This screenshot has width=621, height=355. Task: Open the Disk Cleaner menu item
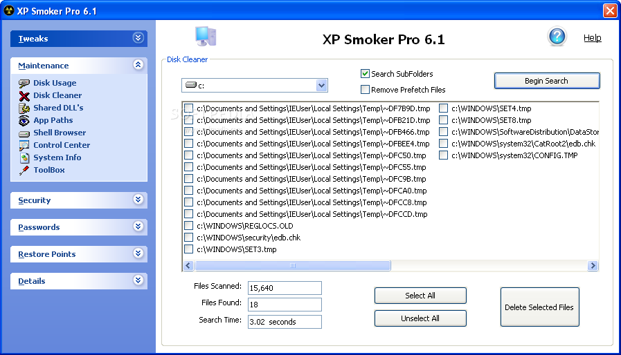(57, 95)
